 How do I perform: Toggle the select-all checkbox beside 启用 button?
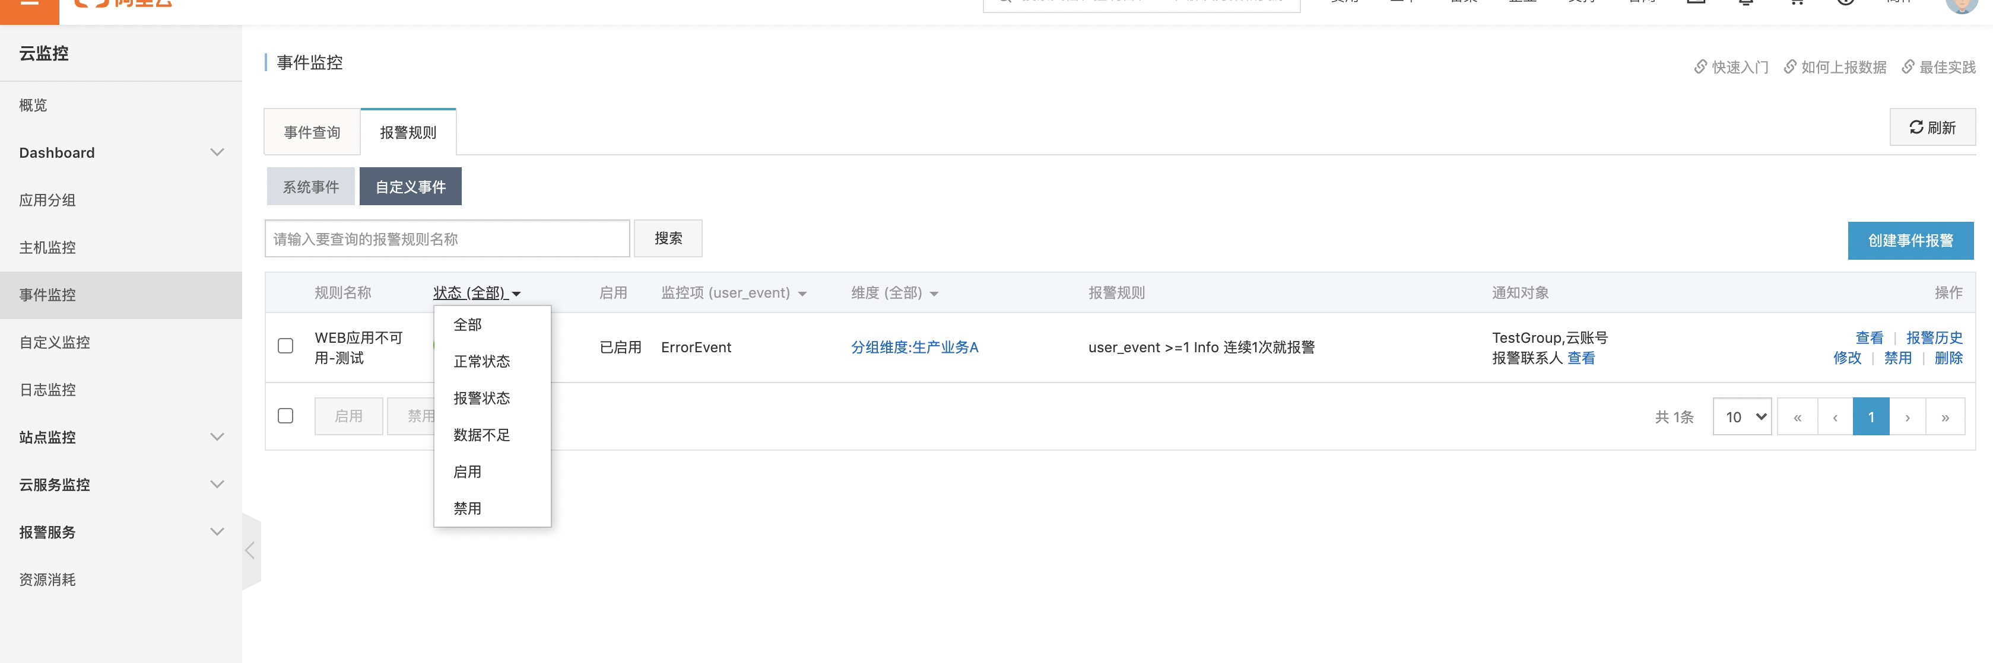click(285, 416)
